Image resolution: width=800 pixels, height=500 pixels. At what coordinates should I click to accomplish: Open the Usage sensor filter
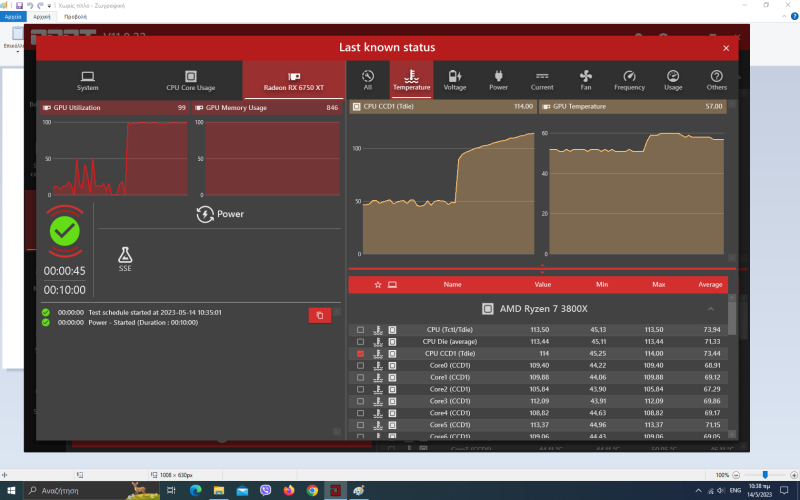pos(673,80)
